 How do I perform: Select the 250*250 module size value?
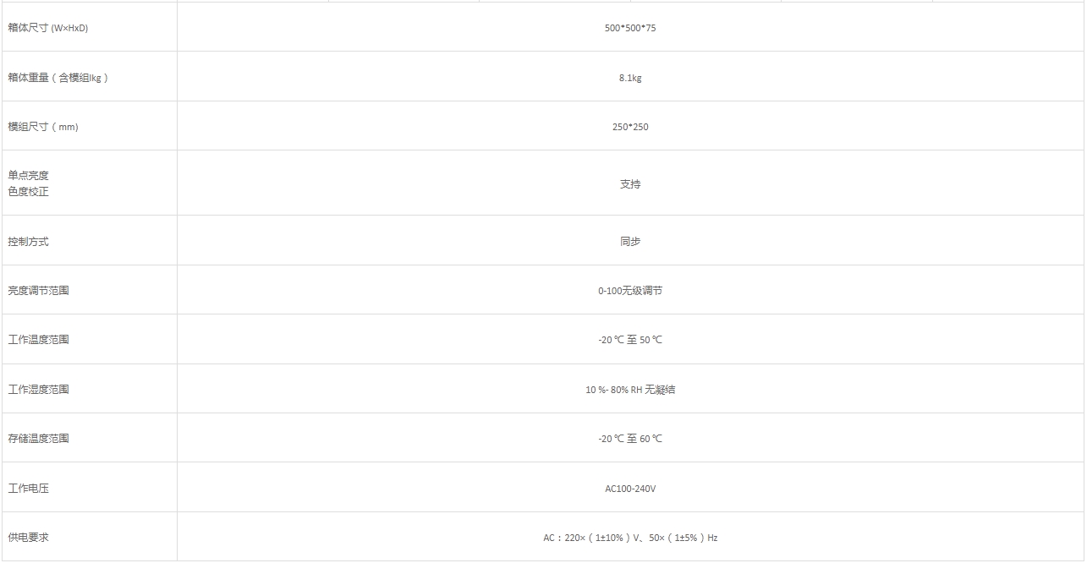pyautogui.click(x=630, y=127)
